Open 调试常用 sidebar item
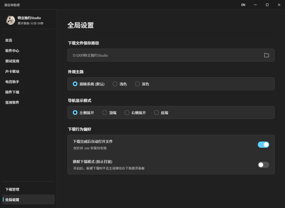The image size is (285, 208). coord(12,61)
